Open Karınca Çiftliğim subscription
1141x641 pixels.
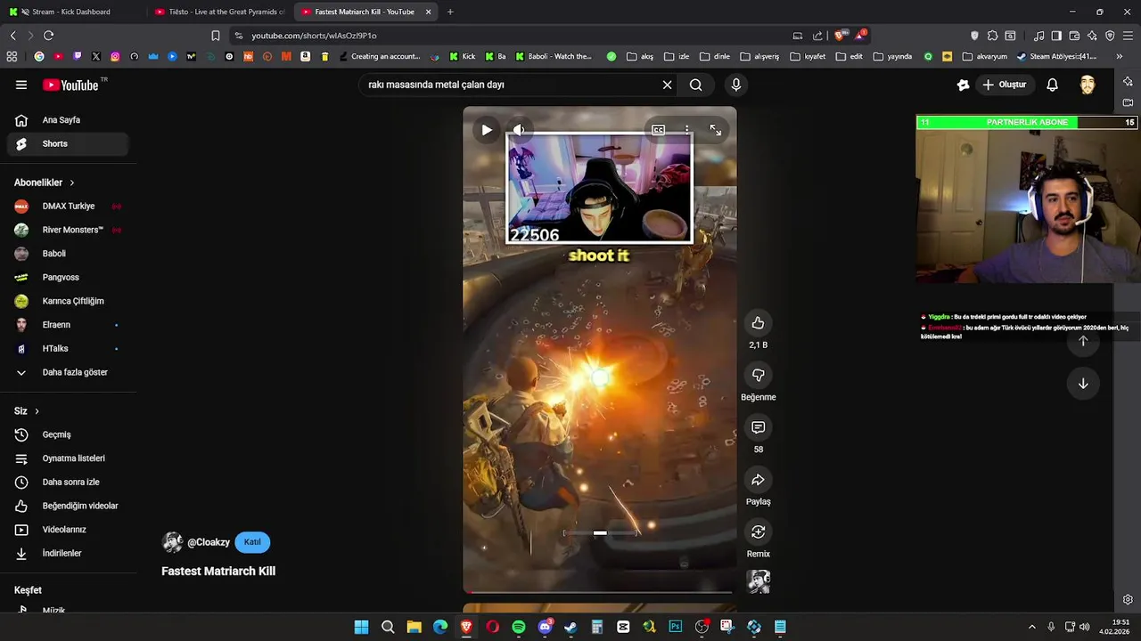[68, 301]
